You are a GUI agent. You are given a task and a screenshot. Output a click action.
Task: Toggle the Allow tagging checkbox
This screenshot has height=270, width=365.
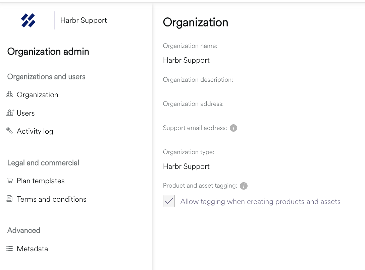coord(169,201)
